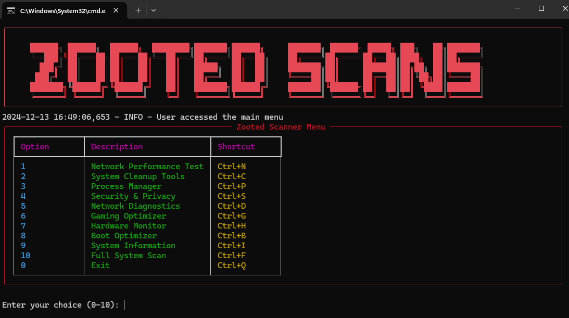The height and width of the screenshot is (318, 569).
Task: Click the Enter your choice input prompt
Action: pos(124,305)
